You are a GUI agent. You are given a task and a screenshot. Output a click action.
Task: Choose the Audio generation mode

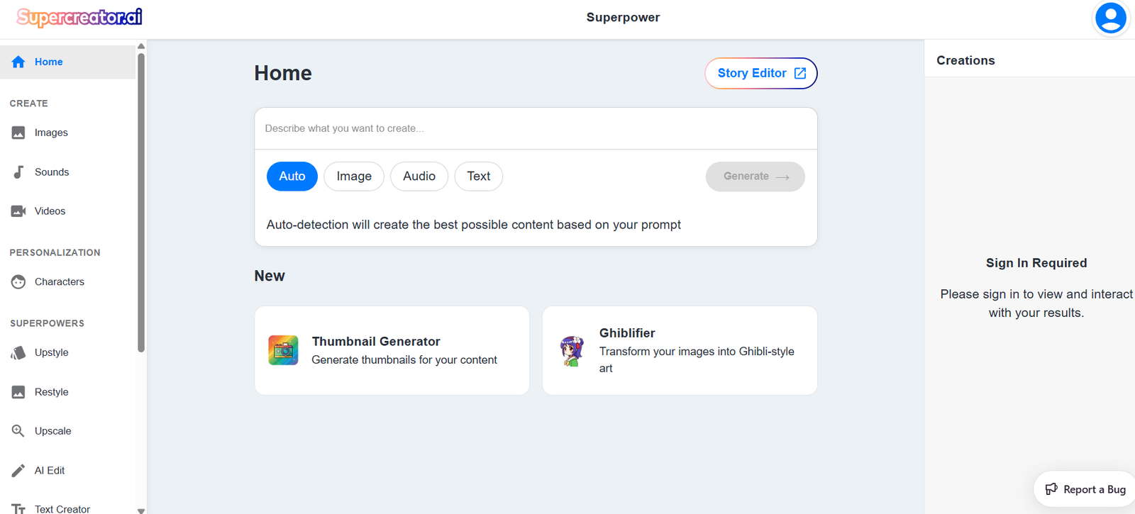[419, 177]
